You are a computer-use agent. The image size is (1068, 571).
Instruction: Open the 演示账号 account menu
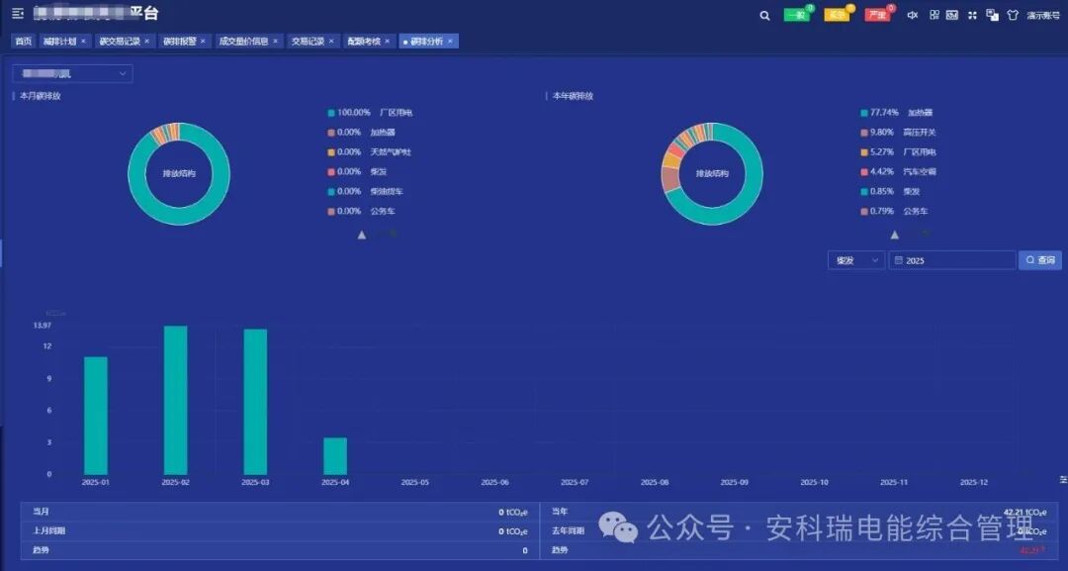point(1043,15)
